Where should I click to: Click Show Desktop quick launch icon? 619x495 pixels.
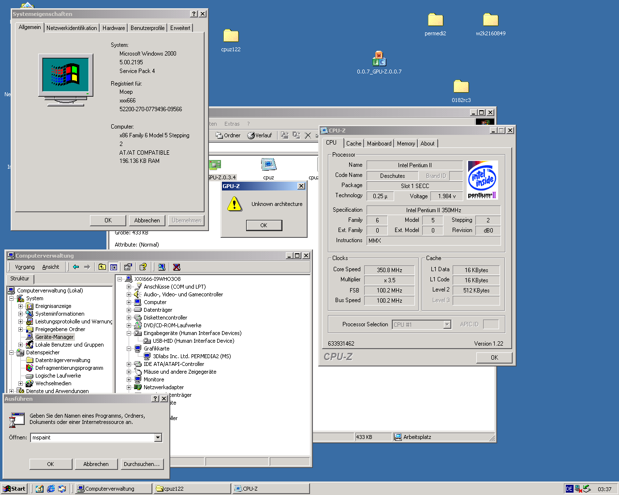[40, 489]
